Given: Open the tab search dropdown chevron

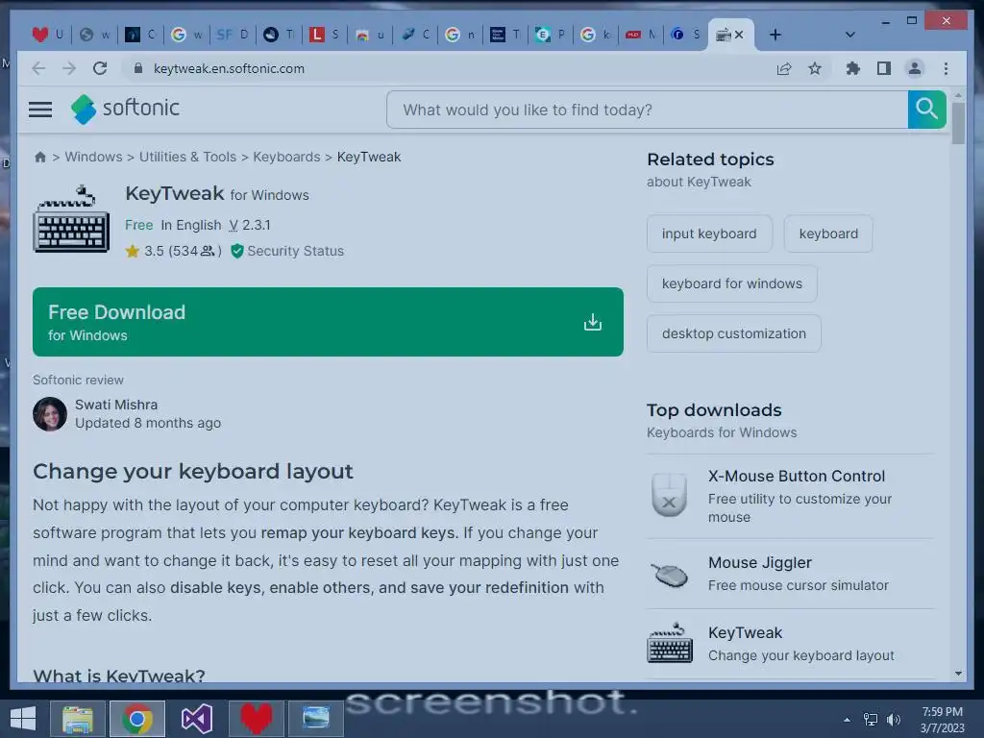Looking at the screenshot, I should click(x=849, y=35).
